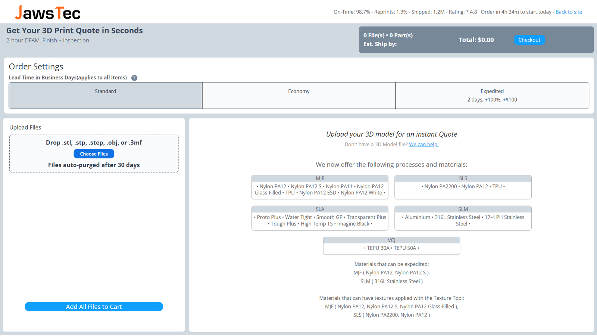Screen dimensions: 597x336
Task: Select the SLM process card
Action: pyautogui.click(x=463, y=218)
